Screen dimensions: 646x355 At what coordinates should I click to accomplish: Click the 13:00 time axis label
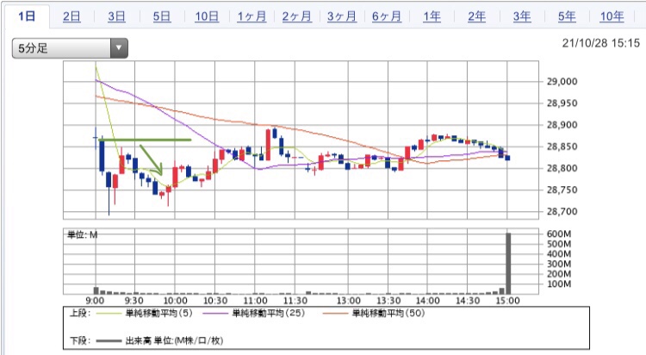point(349,301)
